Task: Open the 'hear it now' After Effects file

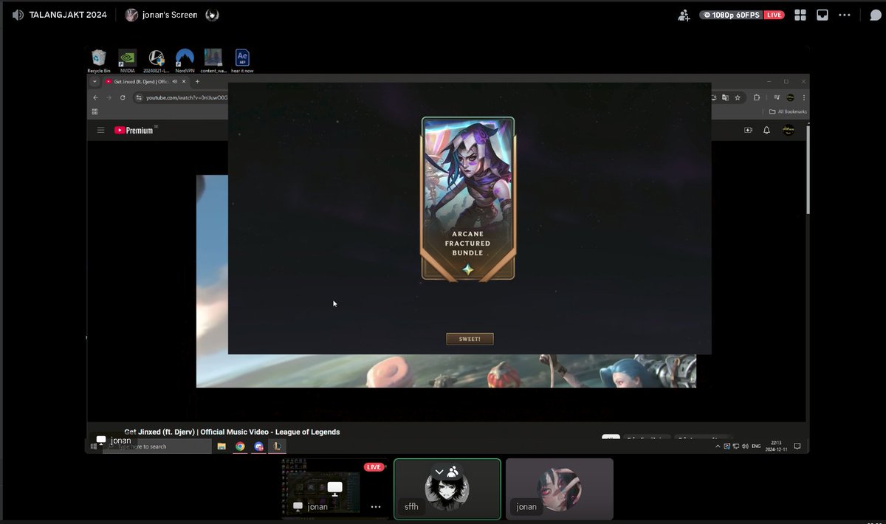Action: tap(242, 61)
